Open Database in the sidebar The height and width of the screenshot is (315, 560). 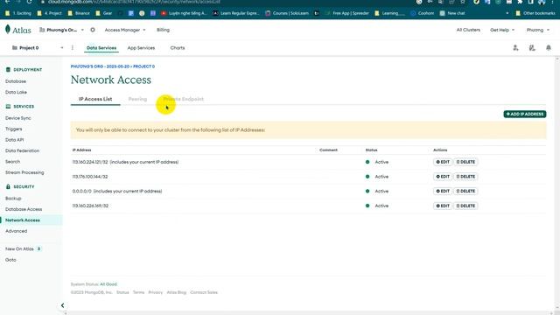pos(16,81)
